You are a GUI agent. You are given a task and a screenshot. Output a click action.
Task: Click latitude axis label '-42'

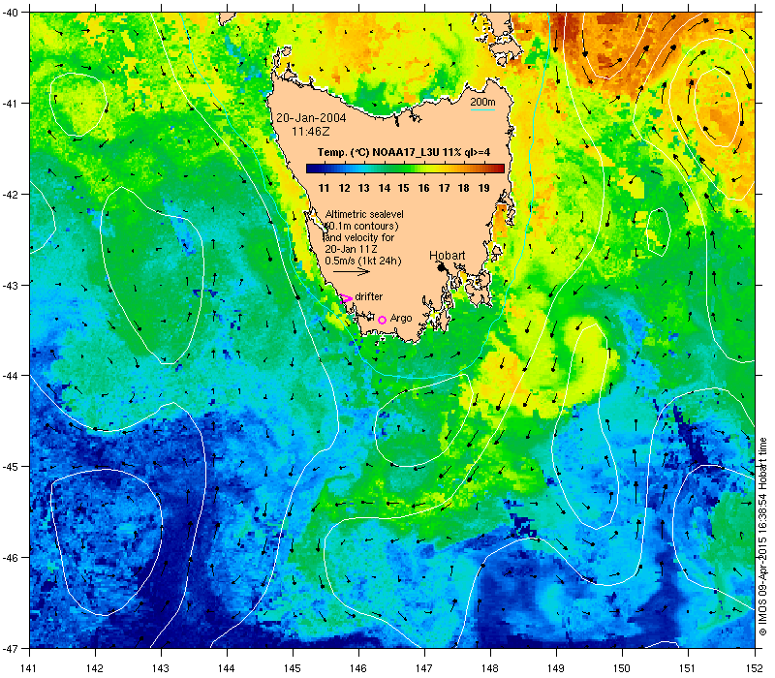point(10,195)
